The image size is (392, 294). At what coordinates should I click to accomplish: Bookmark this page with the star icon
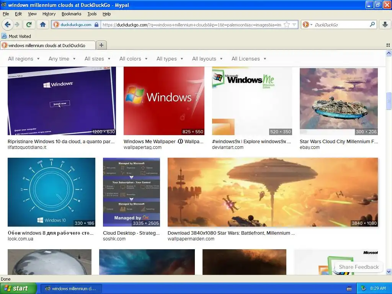(x=287, y=24)
